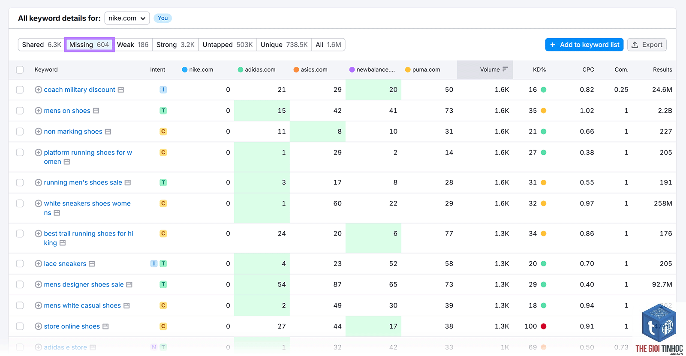Viewport: 686px width, 356px height.
Task: Click Transactional intent badge for 'mens on shoes'
Action: tap(163, 111)
